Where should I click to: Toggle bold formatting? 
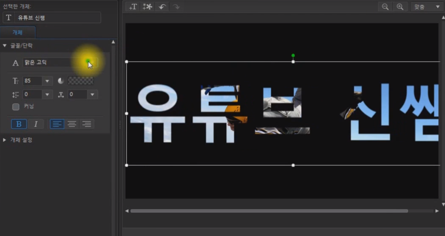pos(19,124)
